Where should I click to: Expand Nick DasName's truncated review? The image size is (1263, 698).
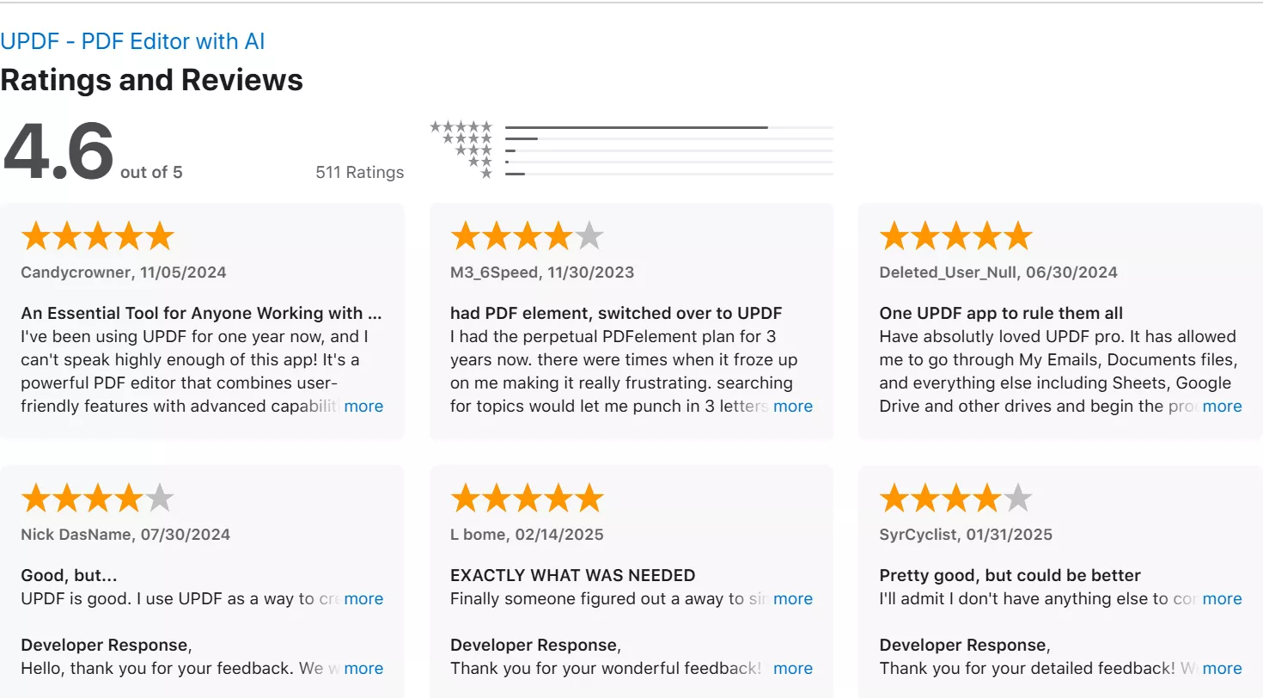(363, 598)
